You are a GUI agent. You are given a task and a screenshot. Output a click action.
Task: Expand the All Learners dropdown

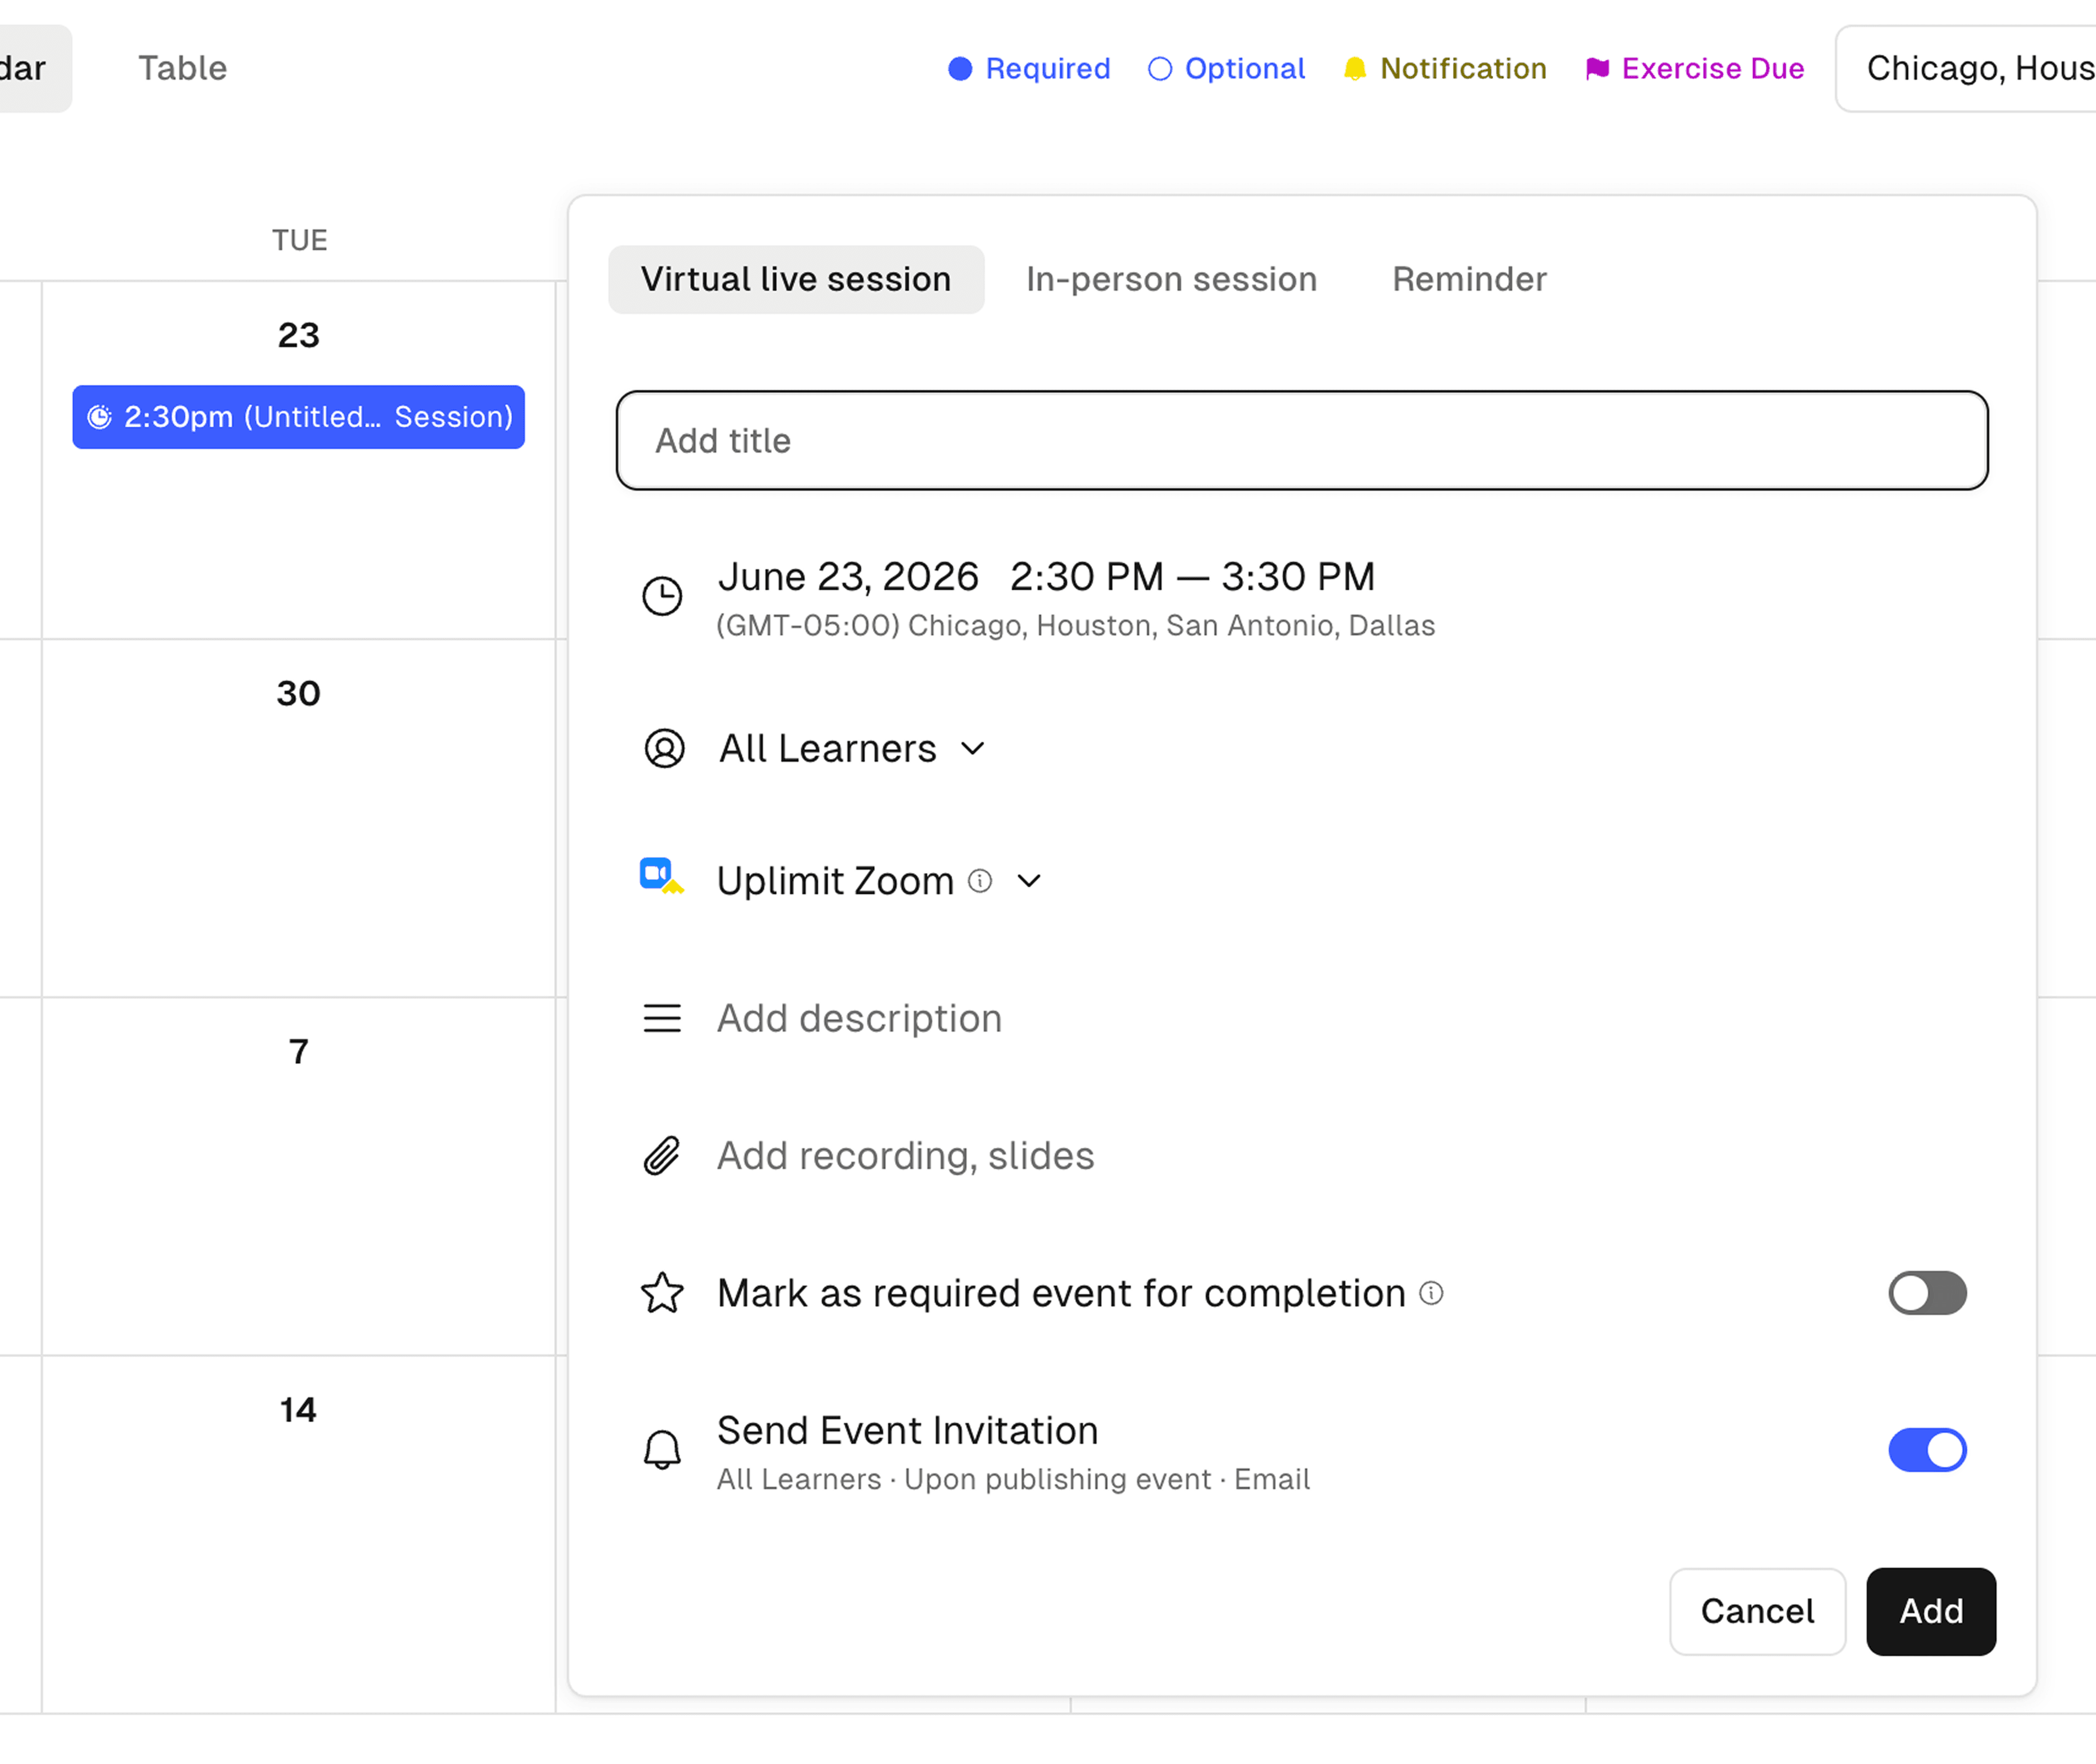[x=853, y=748]
